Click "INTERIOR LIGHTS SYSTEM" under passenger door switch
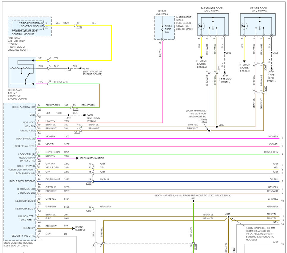The image size is (287, 253). pyautogui.click(x=202, y=64)
